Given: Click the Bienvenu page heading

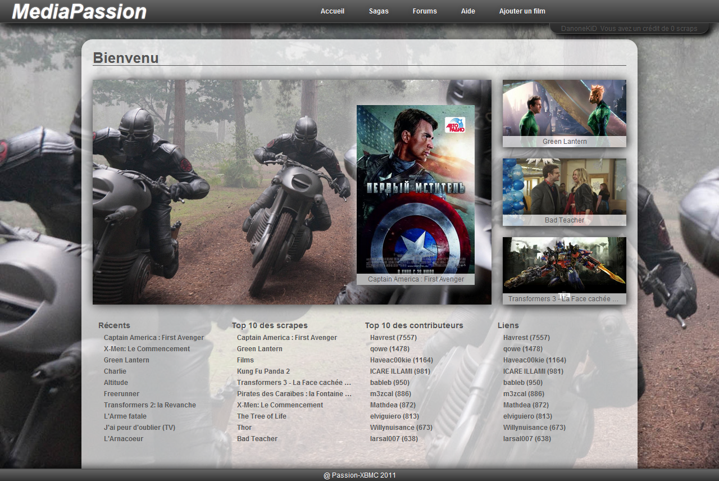Looking at the screenshot, I should tap(126, 58).
